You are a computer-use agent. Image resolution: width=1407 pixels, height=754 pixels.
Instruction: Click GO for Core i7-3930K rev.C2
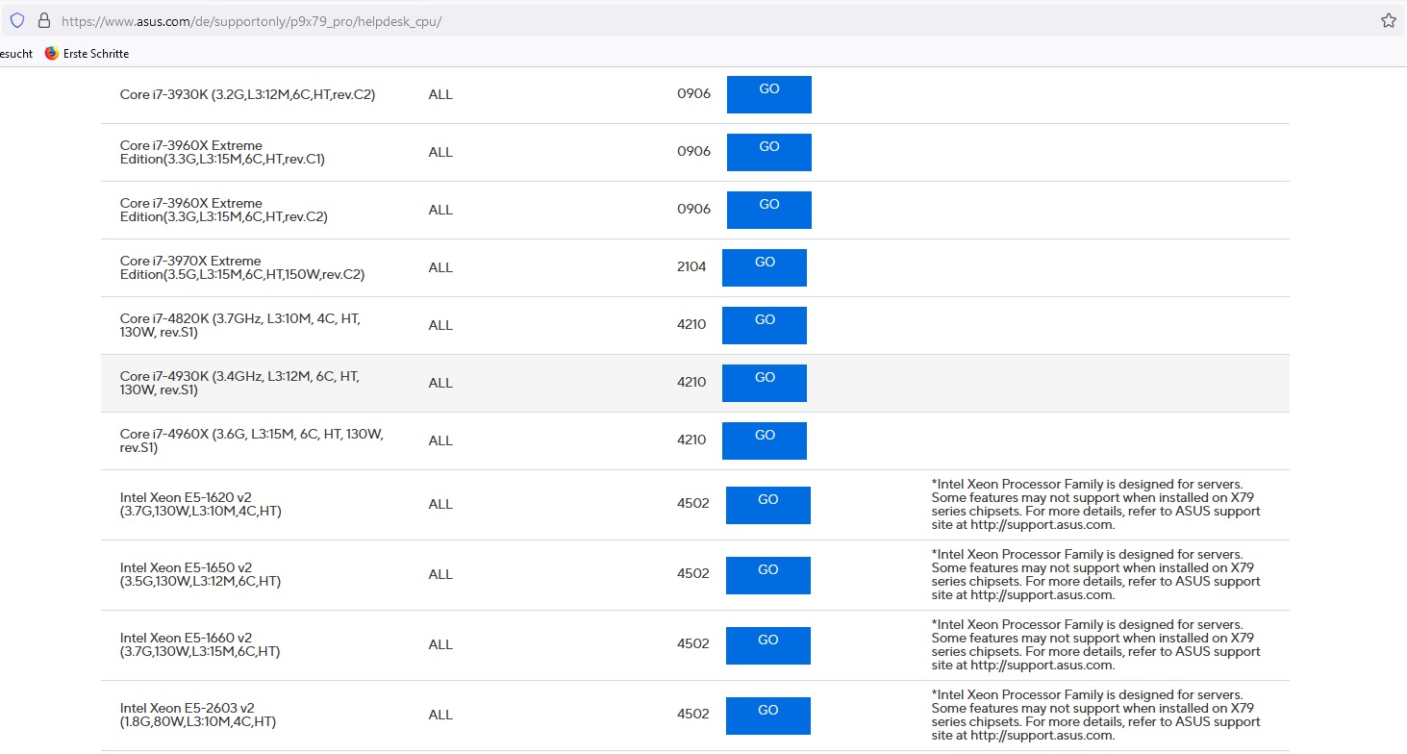(769, 94)
